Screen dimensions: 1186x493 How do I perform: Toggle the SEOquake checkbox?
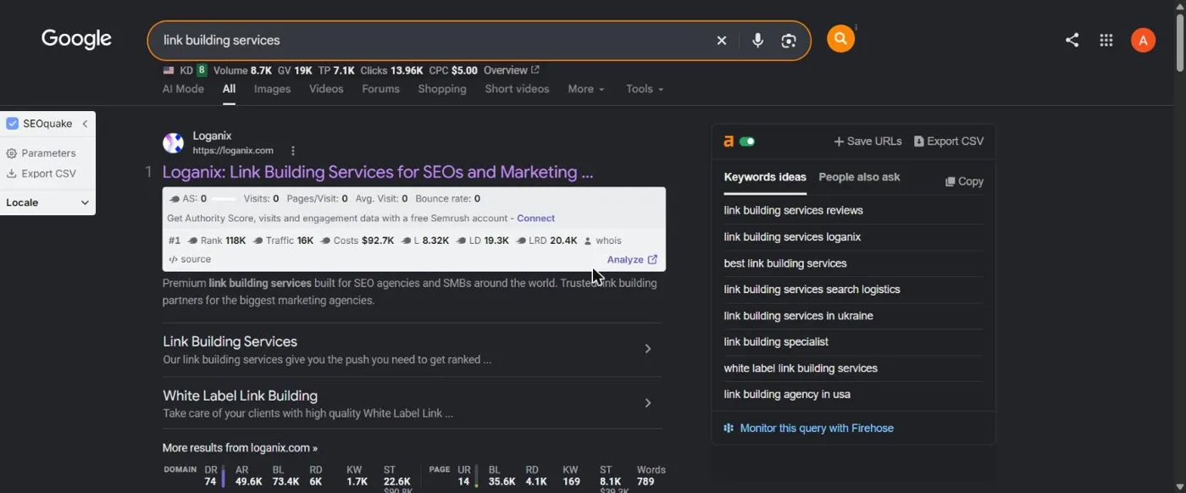(x=12, y=124)
